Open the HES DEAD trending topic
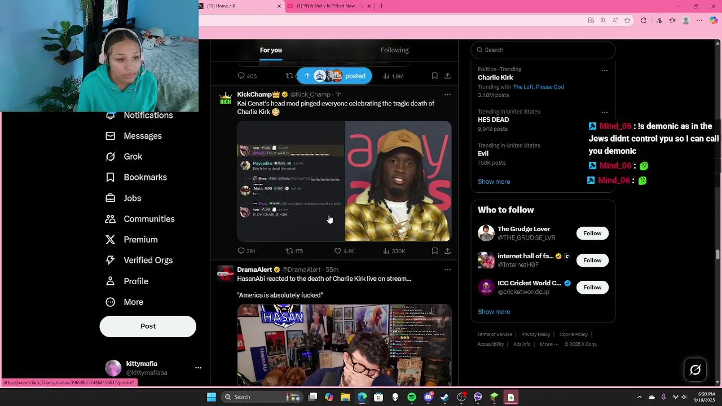722x406 pixels. coord(494,120)
